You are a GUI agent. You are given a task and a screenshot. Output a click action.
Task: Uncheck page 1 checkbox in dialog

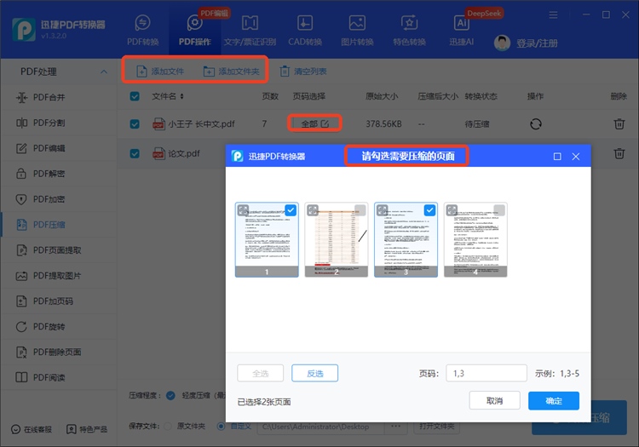click(x=291, y=210)
